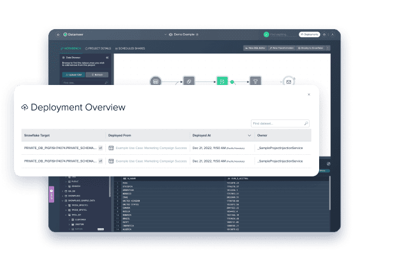The height and width of the screenshot is (273, 403).
Task: Expand the QA_DB database node
Action: coord(63,191)
